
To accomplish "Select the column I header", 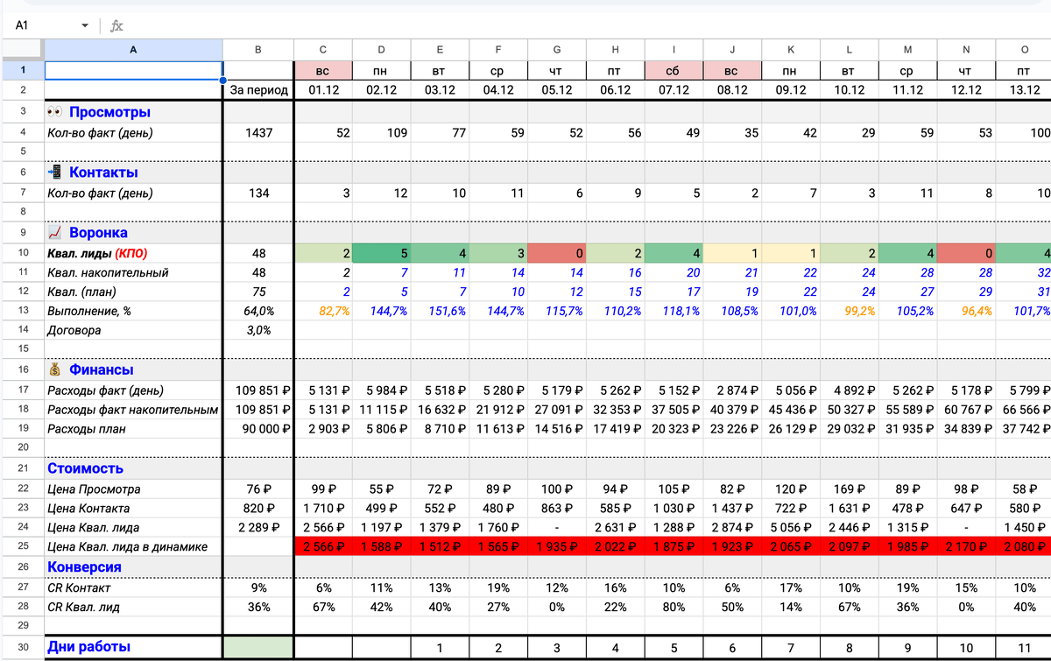I will tap(674, 50).
